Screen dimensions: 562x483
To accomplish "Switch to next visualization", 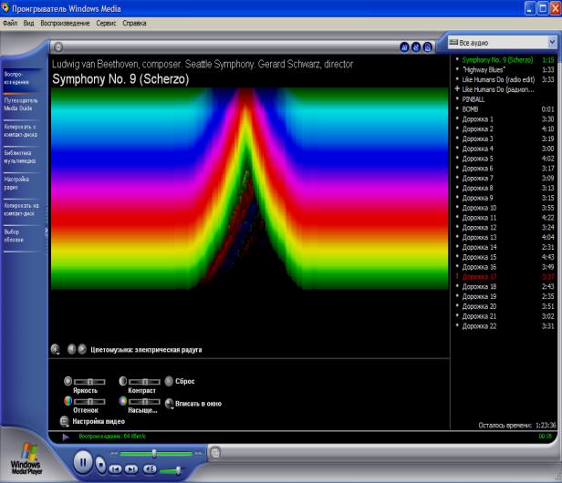I will point(82,349).
